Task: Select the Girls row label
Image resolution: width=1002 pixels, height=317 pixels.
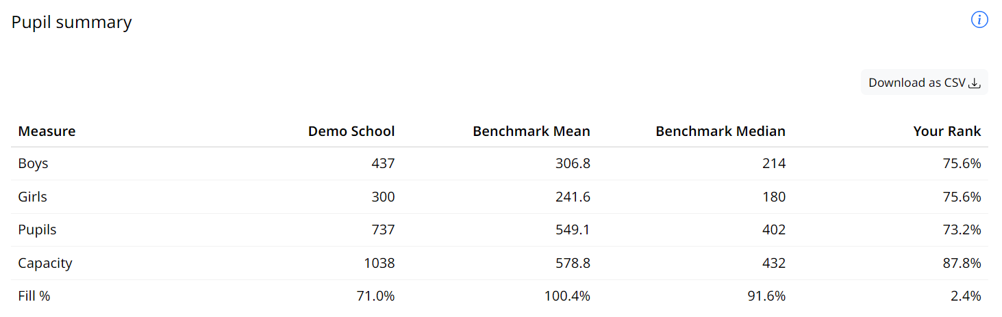Action: pos(32,197)
